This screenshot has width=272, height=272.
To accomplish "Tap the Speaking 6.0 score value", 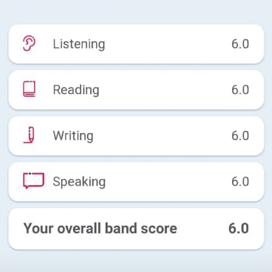I will pyautogui.click(x=240, y=182).
